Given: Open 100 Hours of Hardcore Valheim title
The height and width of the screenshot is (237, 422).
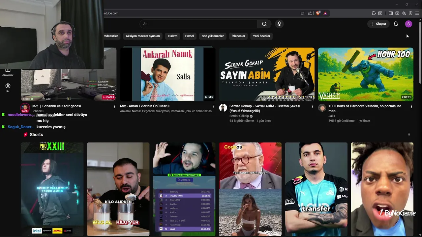Looking at the screenshot, I should coord(365,109).
